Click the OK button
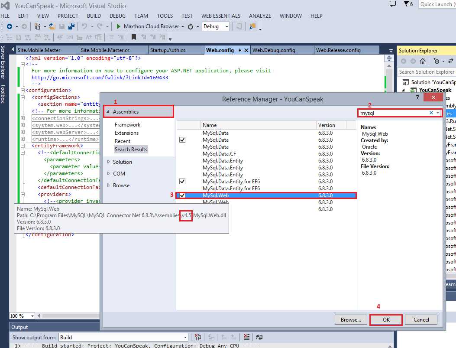This screenshot has width=456, height=348. 386,320
